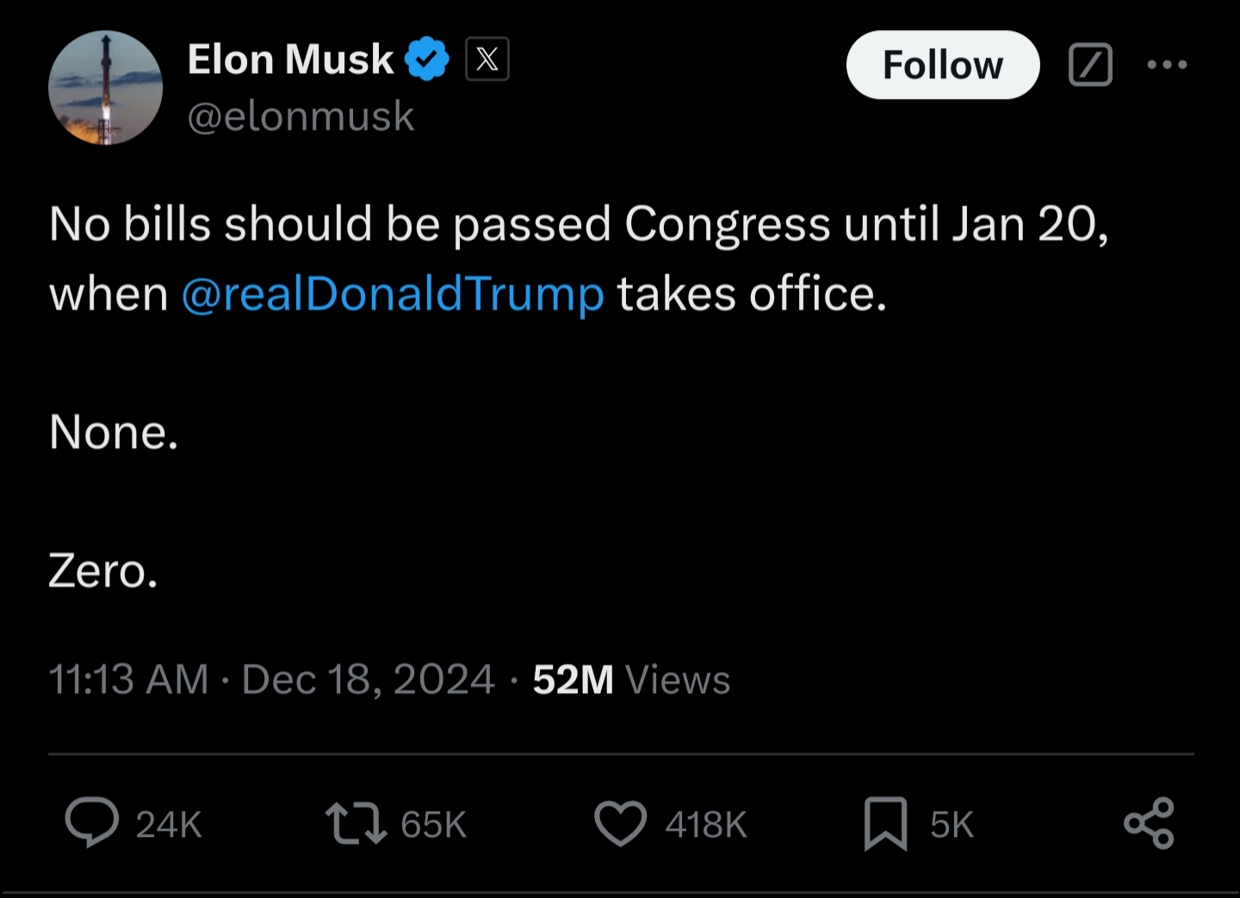Click the Elon Musk display name
The height and width of the screenshot is (898, 1240).
click(x=290, y=59)
